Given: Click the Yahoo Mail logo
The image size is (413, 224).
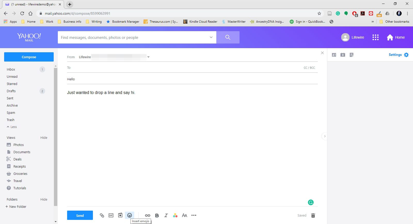Looking at the screenshot, I should pyautogui.click(x=29, y=37).
